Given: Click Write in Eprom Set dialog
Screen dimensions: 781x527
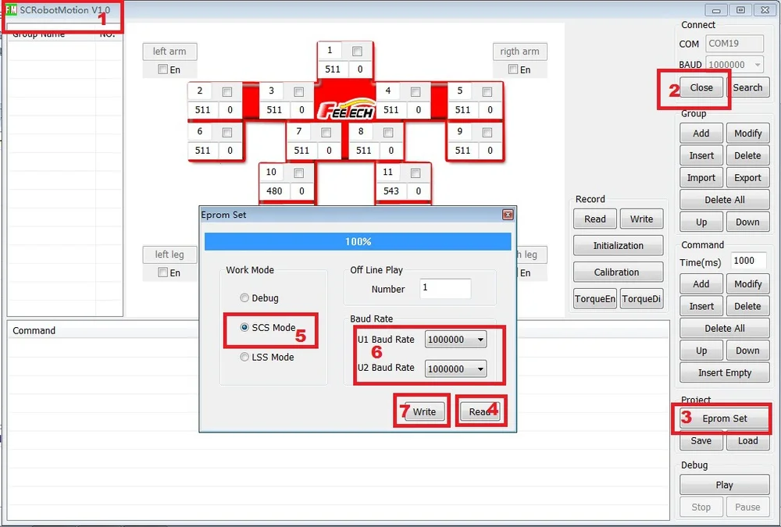Looking at the screenshot, I should pos(424,412).
